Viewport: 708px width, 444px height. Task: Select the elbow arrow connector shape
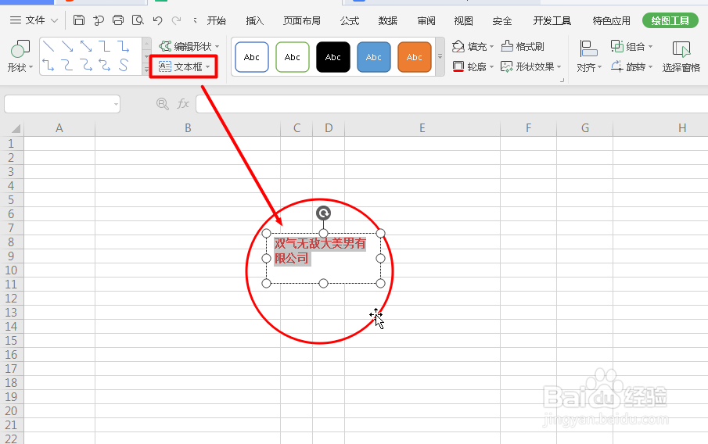click(x=124, y=46)
